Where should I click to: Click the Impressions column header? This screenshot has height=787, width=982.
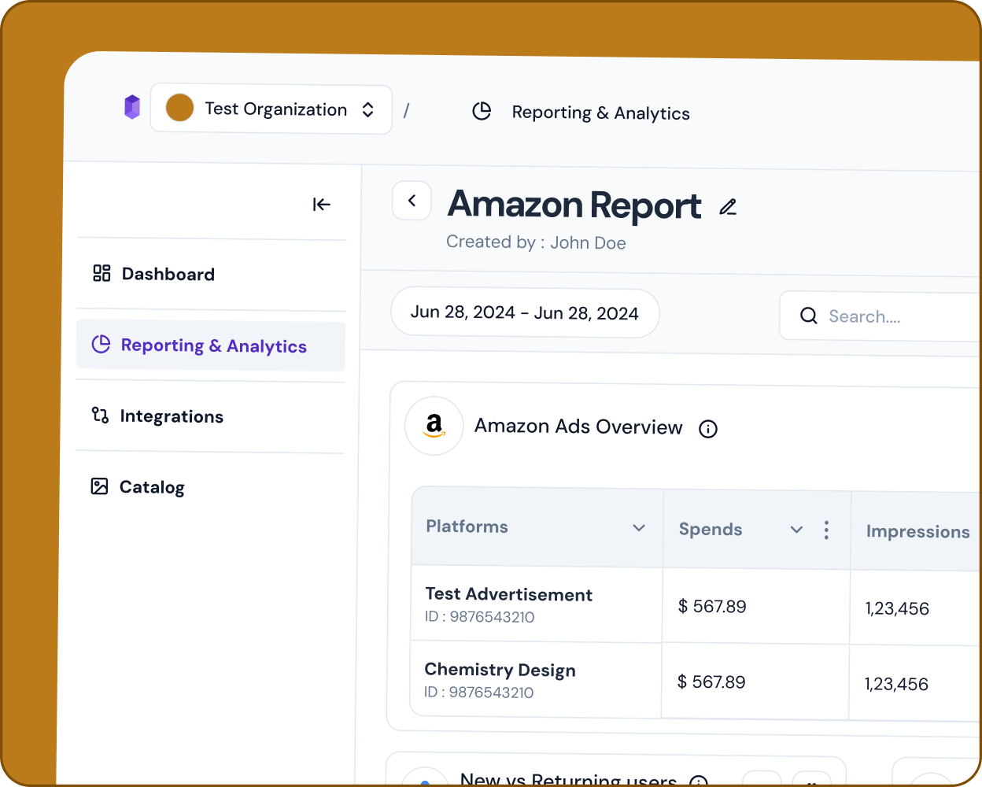tap(917, 532)
